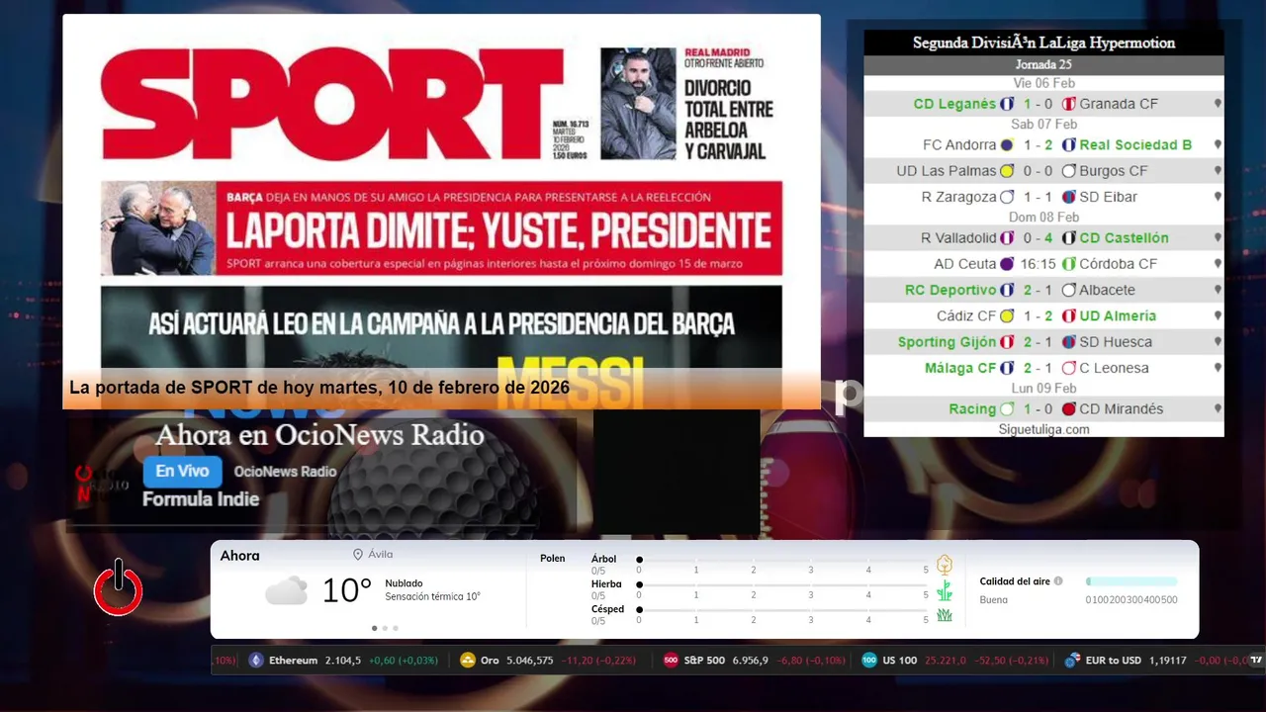Click the Sensación térmica 10° text
The width and height of the screenshot is (1266, 712).
point(432,597)
